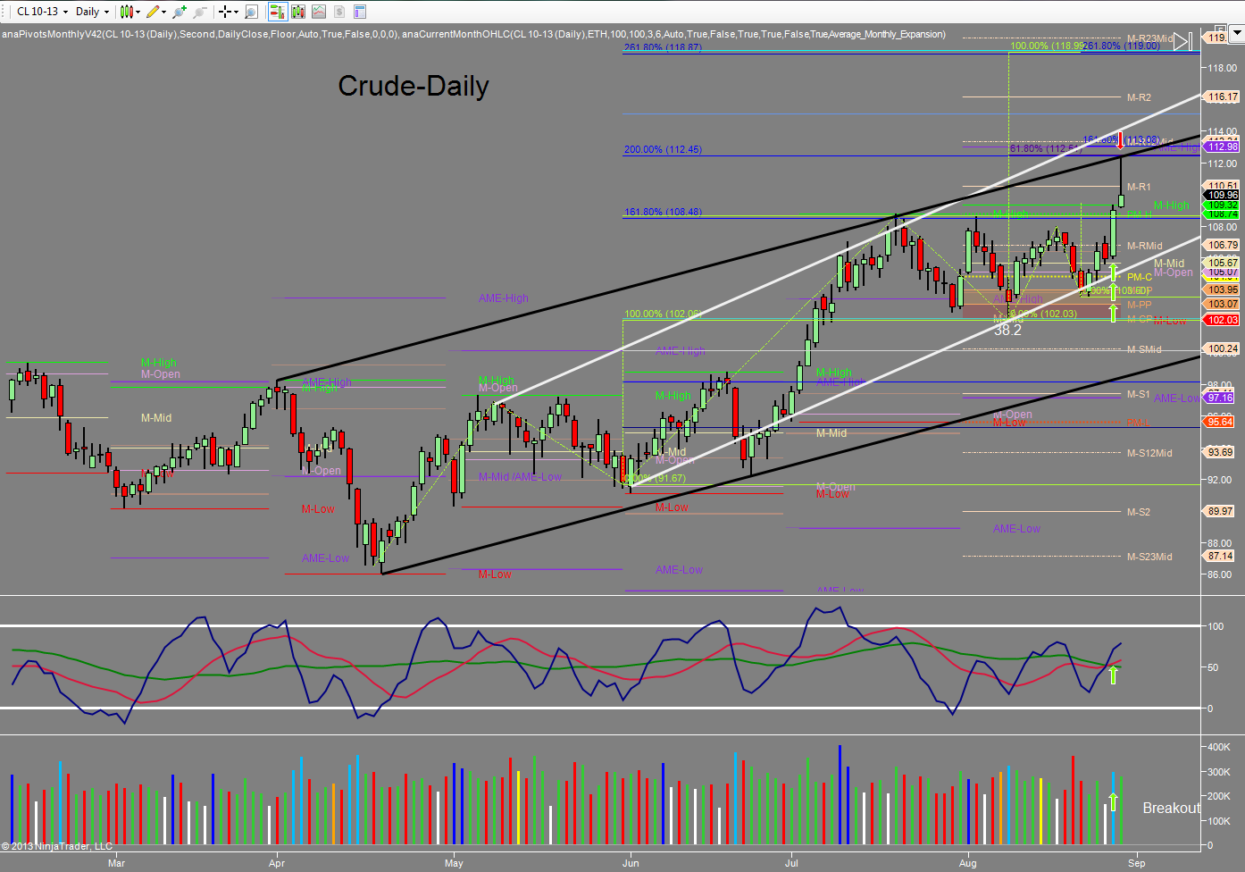Click the M-R2 pivot label
This screenshot has height=872, width=1245.
[1139, 97]
